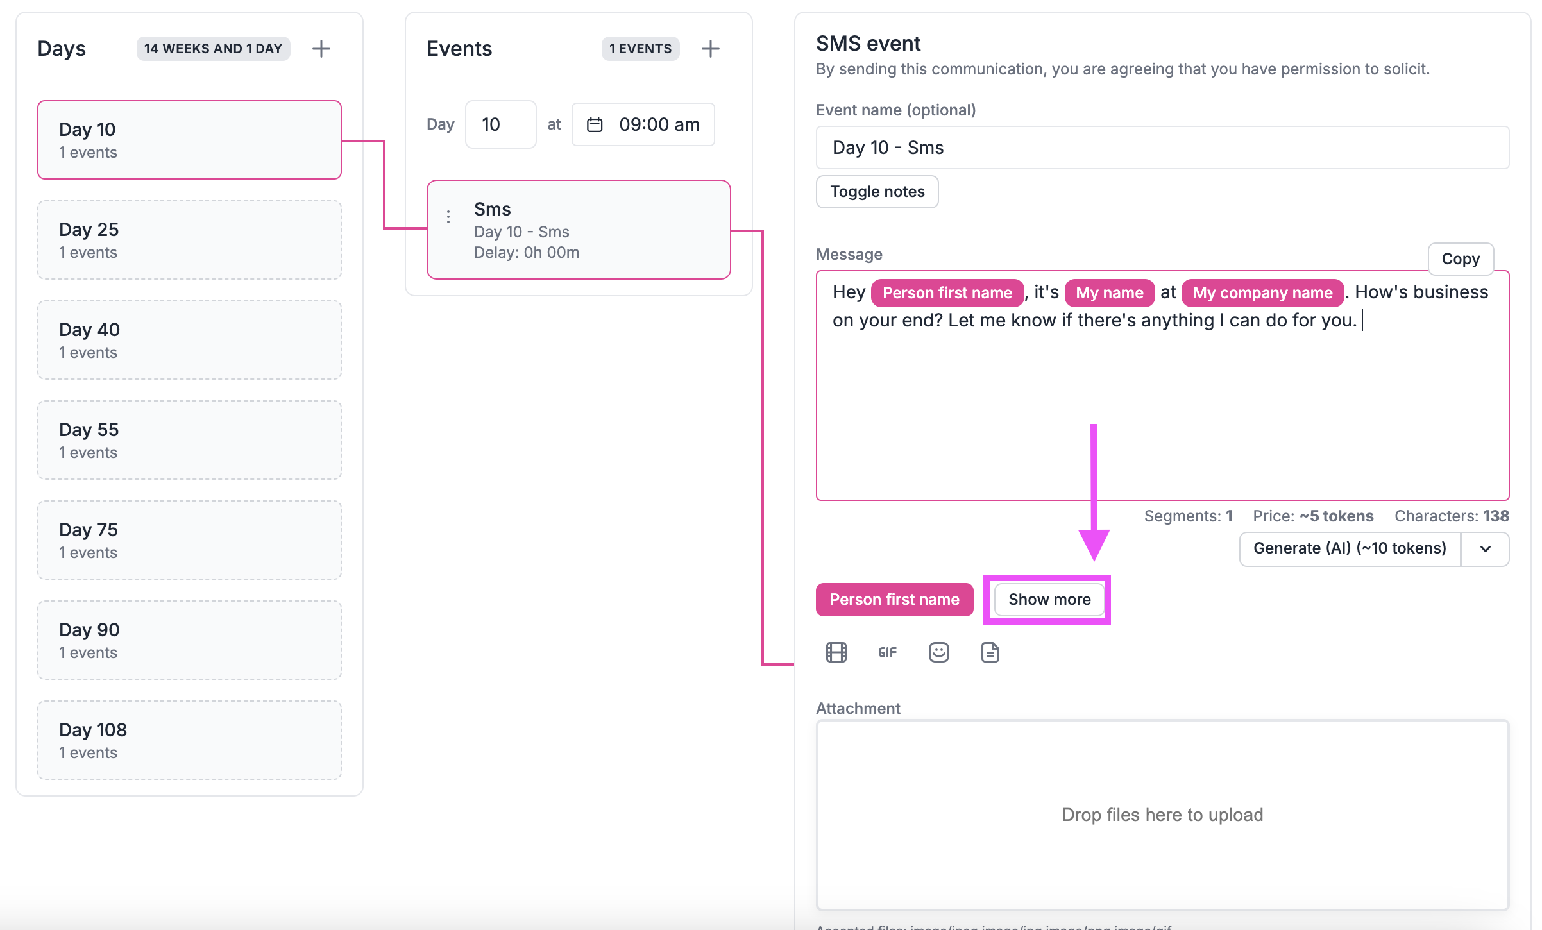Select Day 25 in the days list
Screen dimensions: 1542x930
click(x=189, y=240)
